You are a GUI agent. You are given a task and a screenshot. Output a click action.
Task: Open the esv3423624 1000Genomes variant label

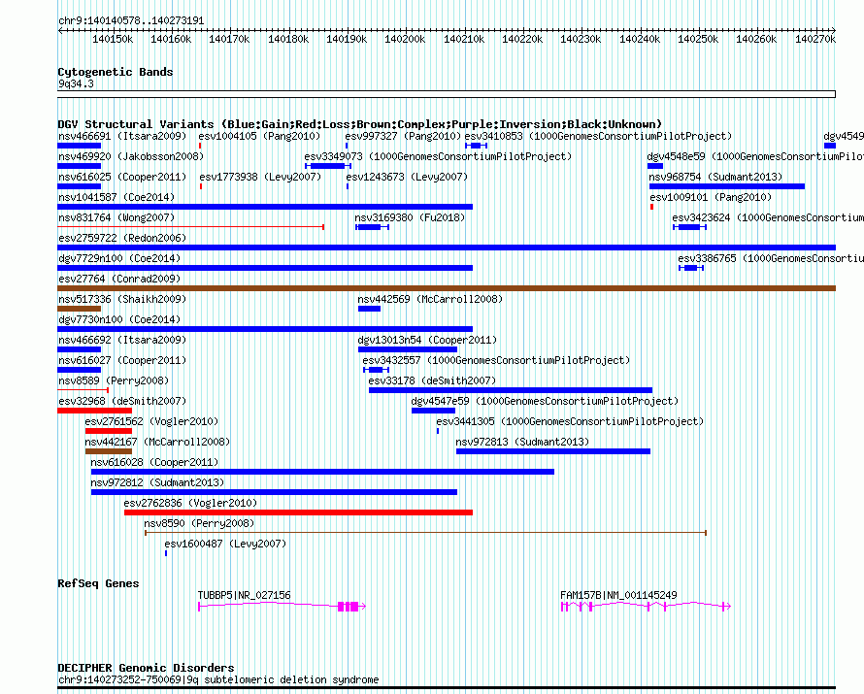coord(768,217)
